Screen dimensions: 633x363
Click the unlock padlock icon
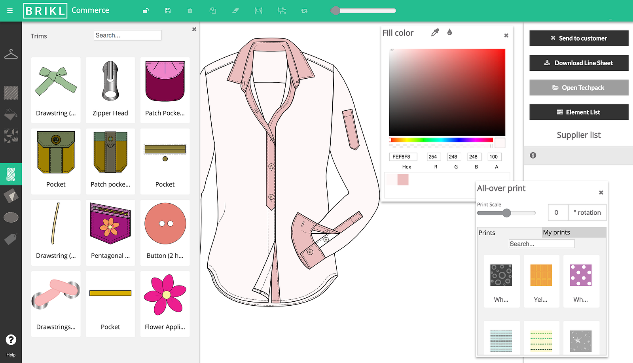pos(146,11)
